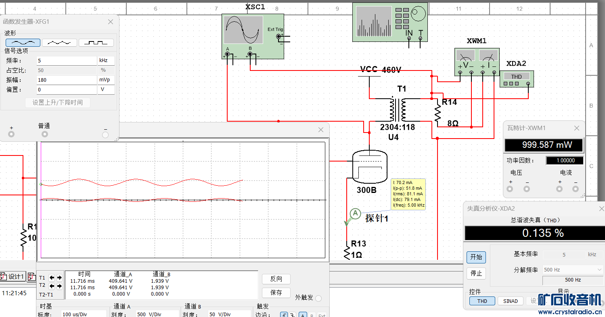Move cursor T1 right with arrow

click(59, 278)
